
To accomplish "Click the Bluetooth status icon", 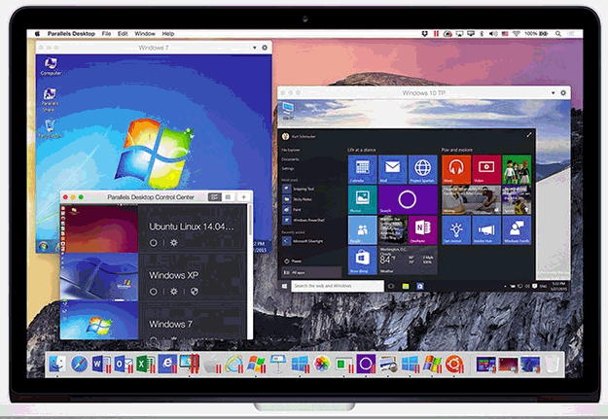I will (482, 34).
